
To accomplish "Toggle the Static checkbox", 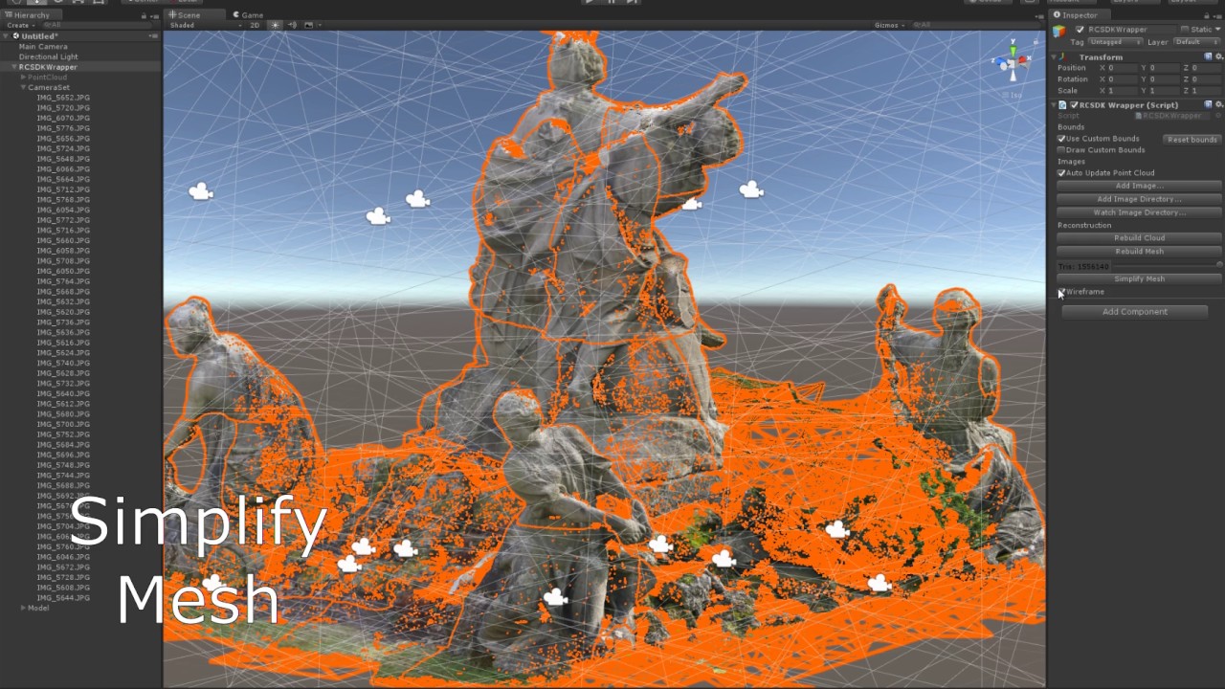I will [x=1184, y=30].
